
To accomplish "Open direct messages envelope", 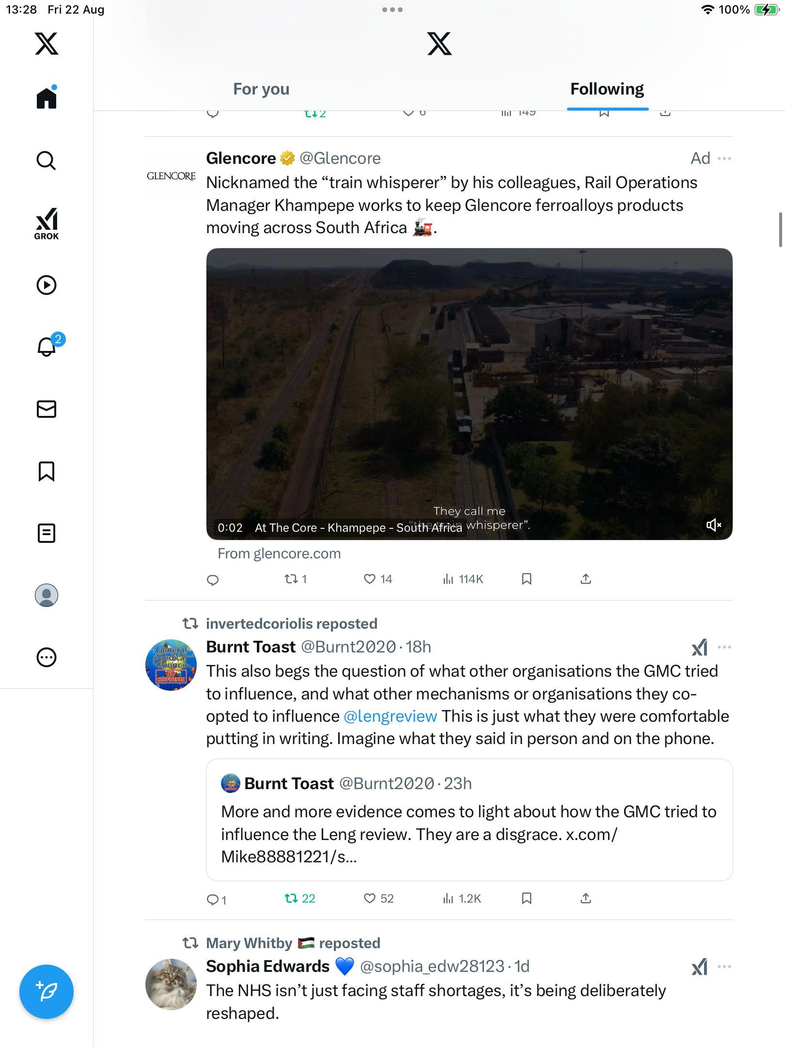I will tap(47, 409).
